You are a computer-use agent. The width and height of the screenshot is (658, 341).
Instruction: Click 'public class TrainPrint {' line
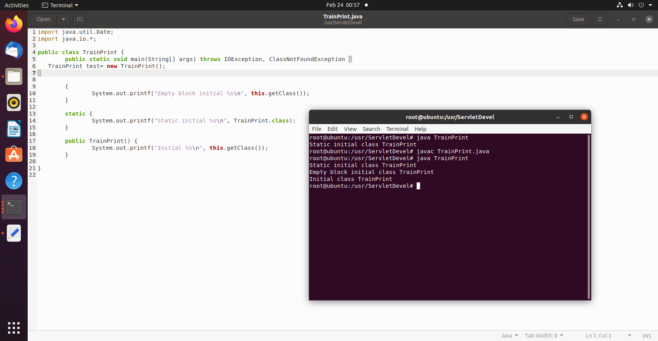click(x=81, y=52)
